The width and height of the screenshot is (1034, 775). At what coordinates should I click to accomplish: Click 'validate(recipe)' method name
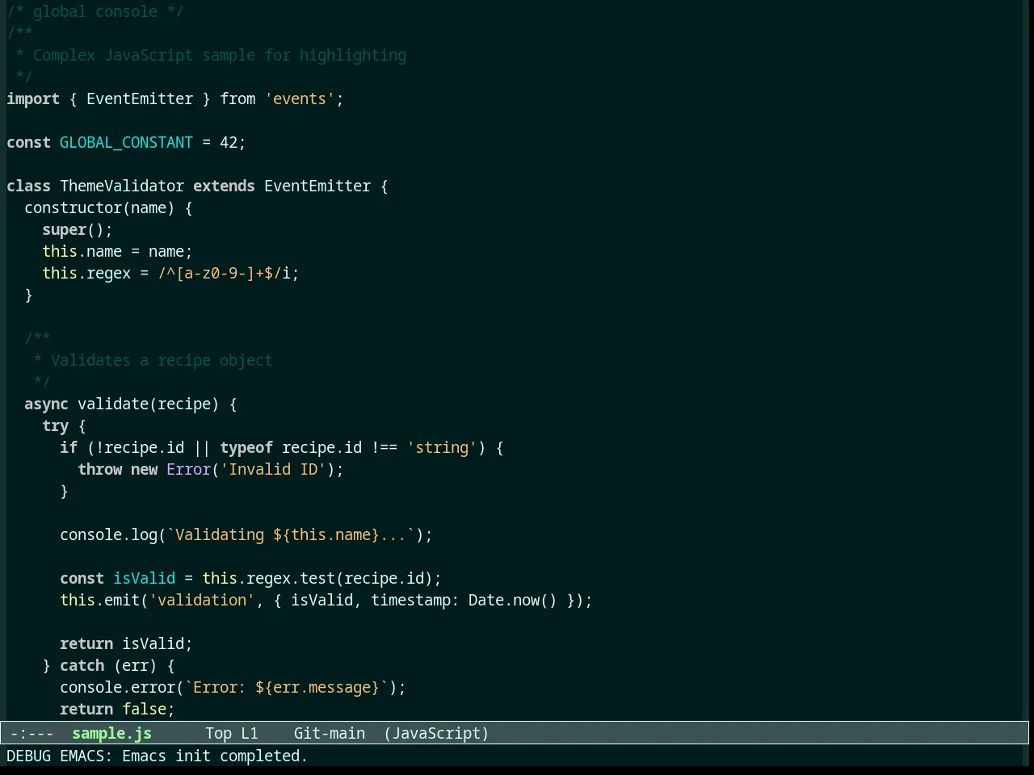[149, 404]
